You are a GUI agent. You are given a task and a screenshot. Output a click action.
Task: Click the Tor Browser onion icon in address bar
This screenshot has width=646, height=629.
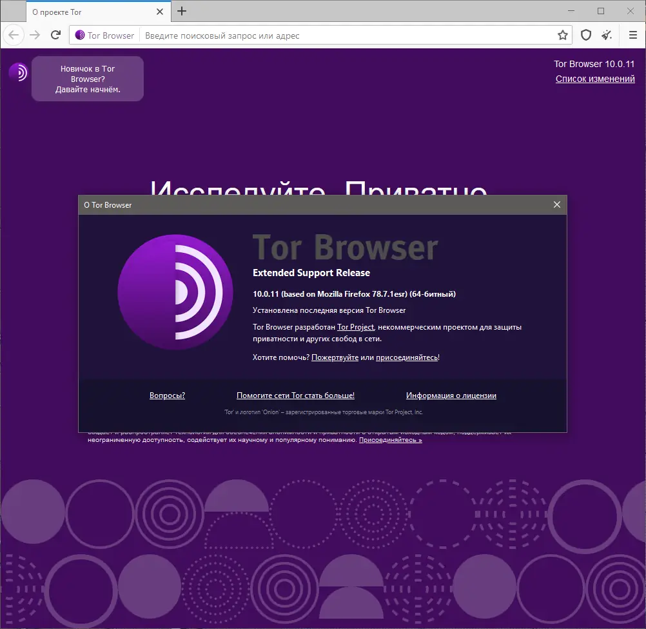(x=79, y=35)
